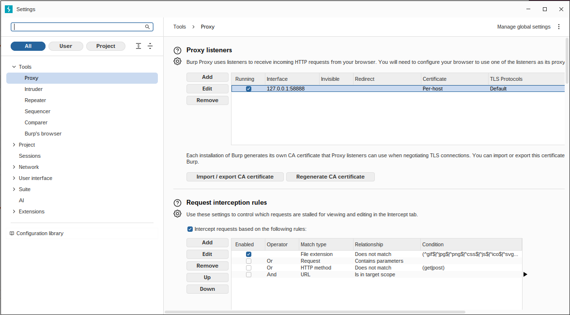Click the Up button for rules
This screenshot has width=570, height=315.
pos(207,277)
